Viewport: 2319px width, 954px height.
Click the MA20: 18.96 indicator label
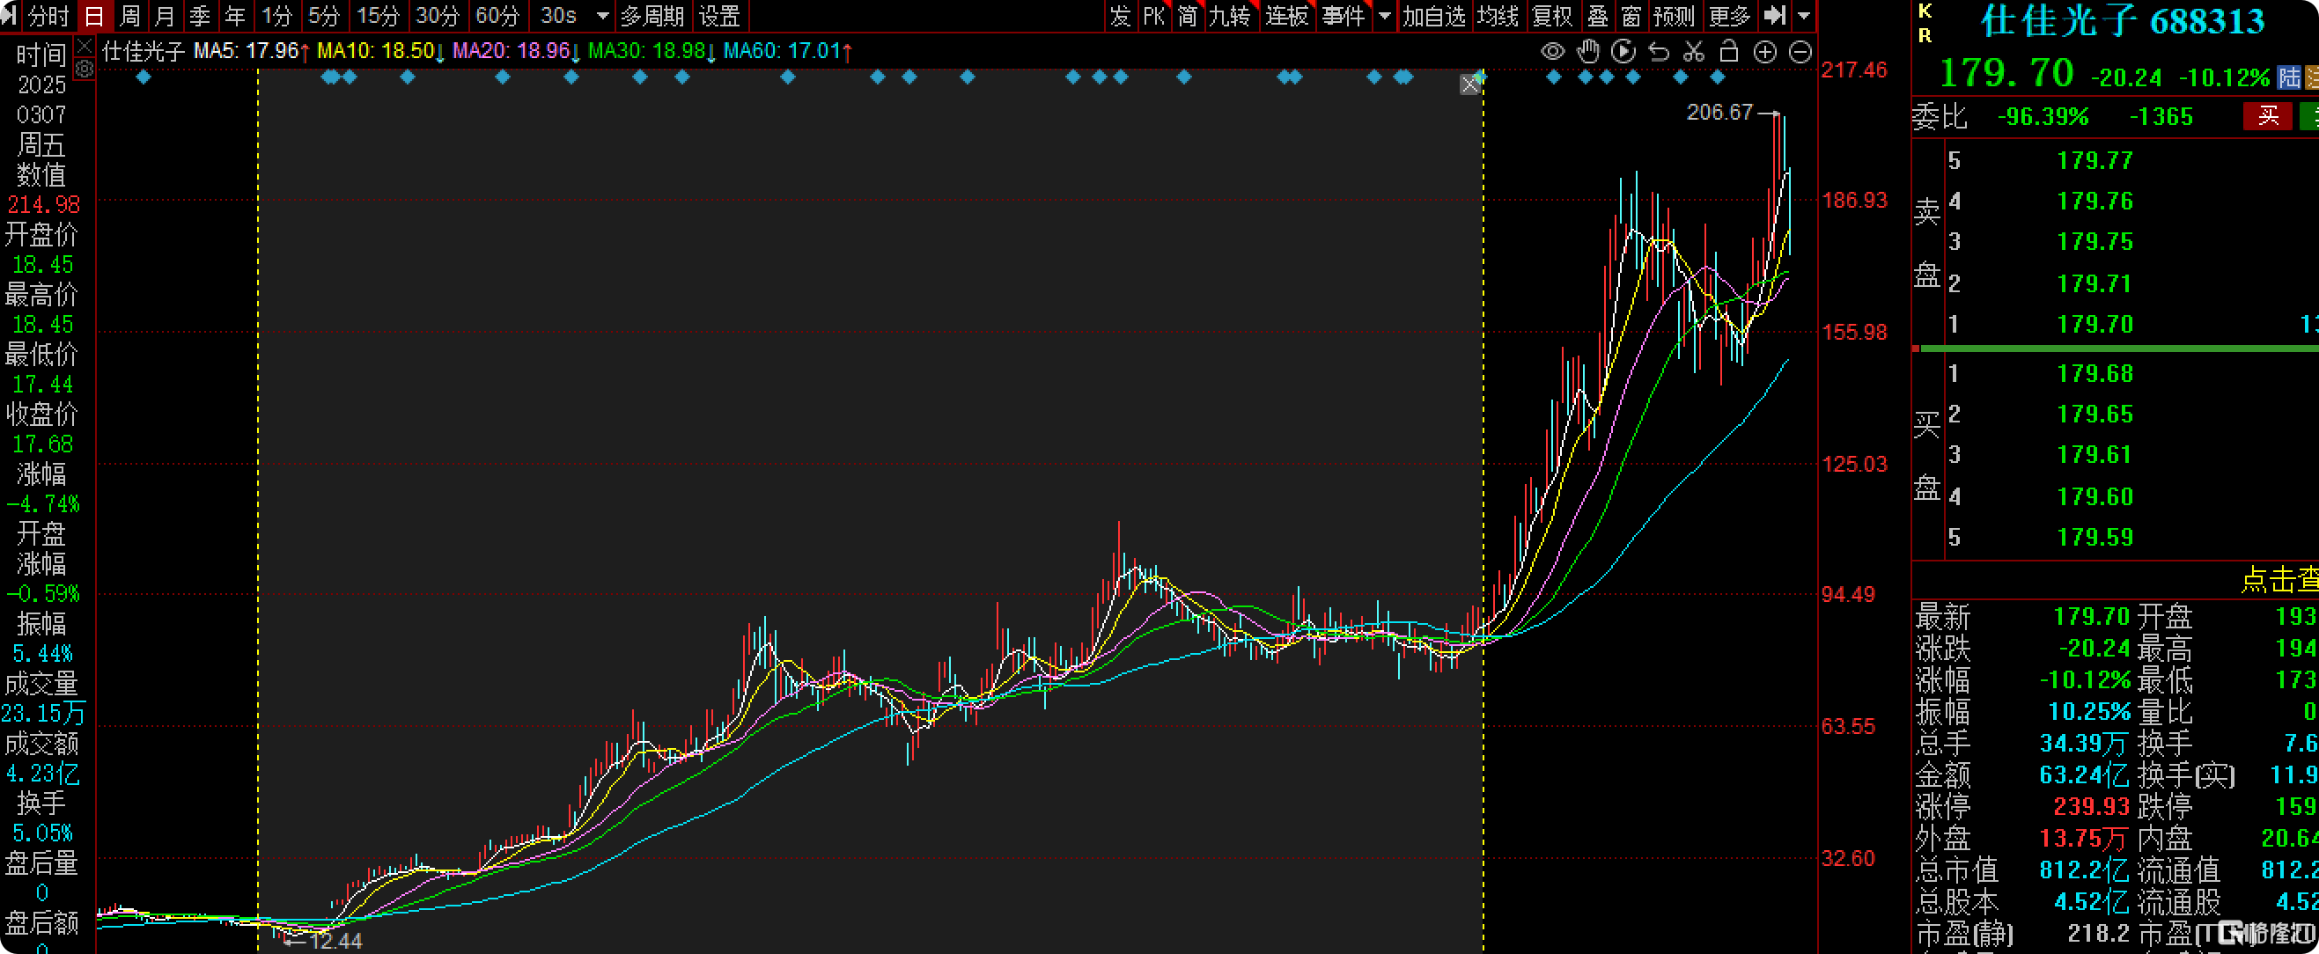pyautogui.click(x=516, y=51)
